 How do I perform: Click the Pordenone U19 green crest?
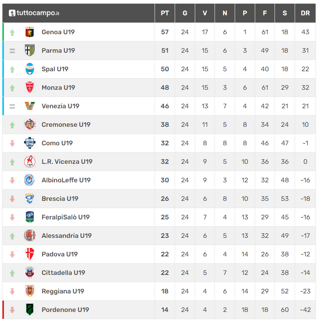[x=29, y=310]
